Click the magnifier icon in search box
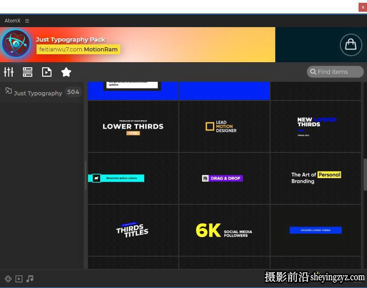367x288 pixels. pyautogui.click(x=313, y=72)
